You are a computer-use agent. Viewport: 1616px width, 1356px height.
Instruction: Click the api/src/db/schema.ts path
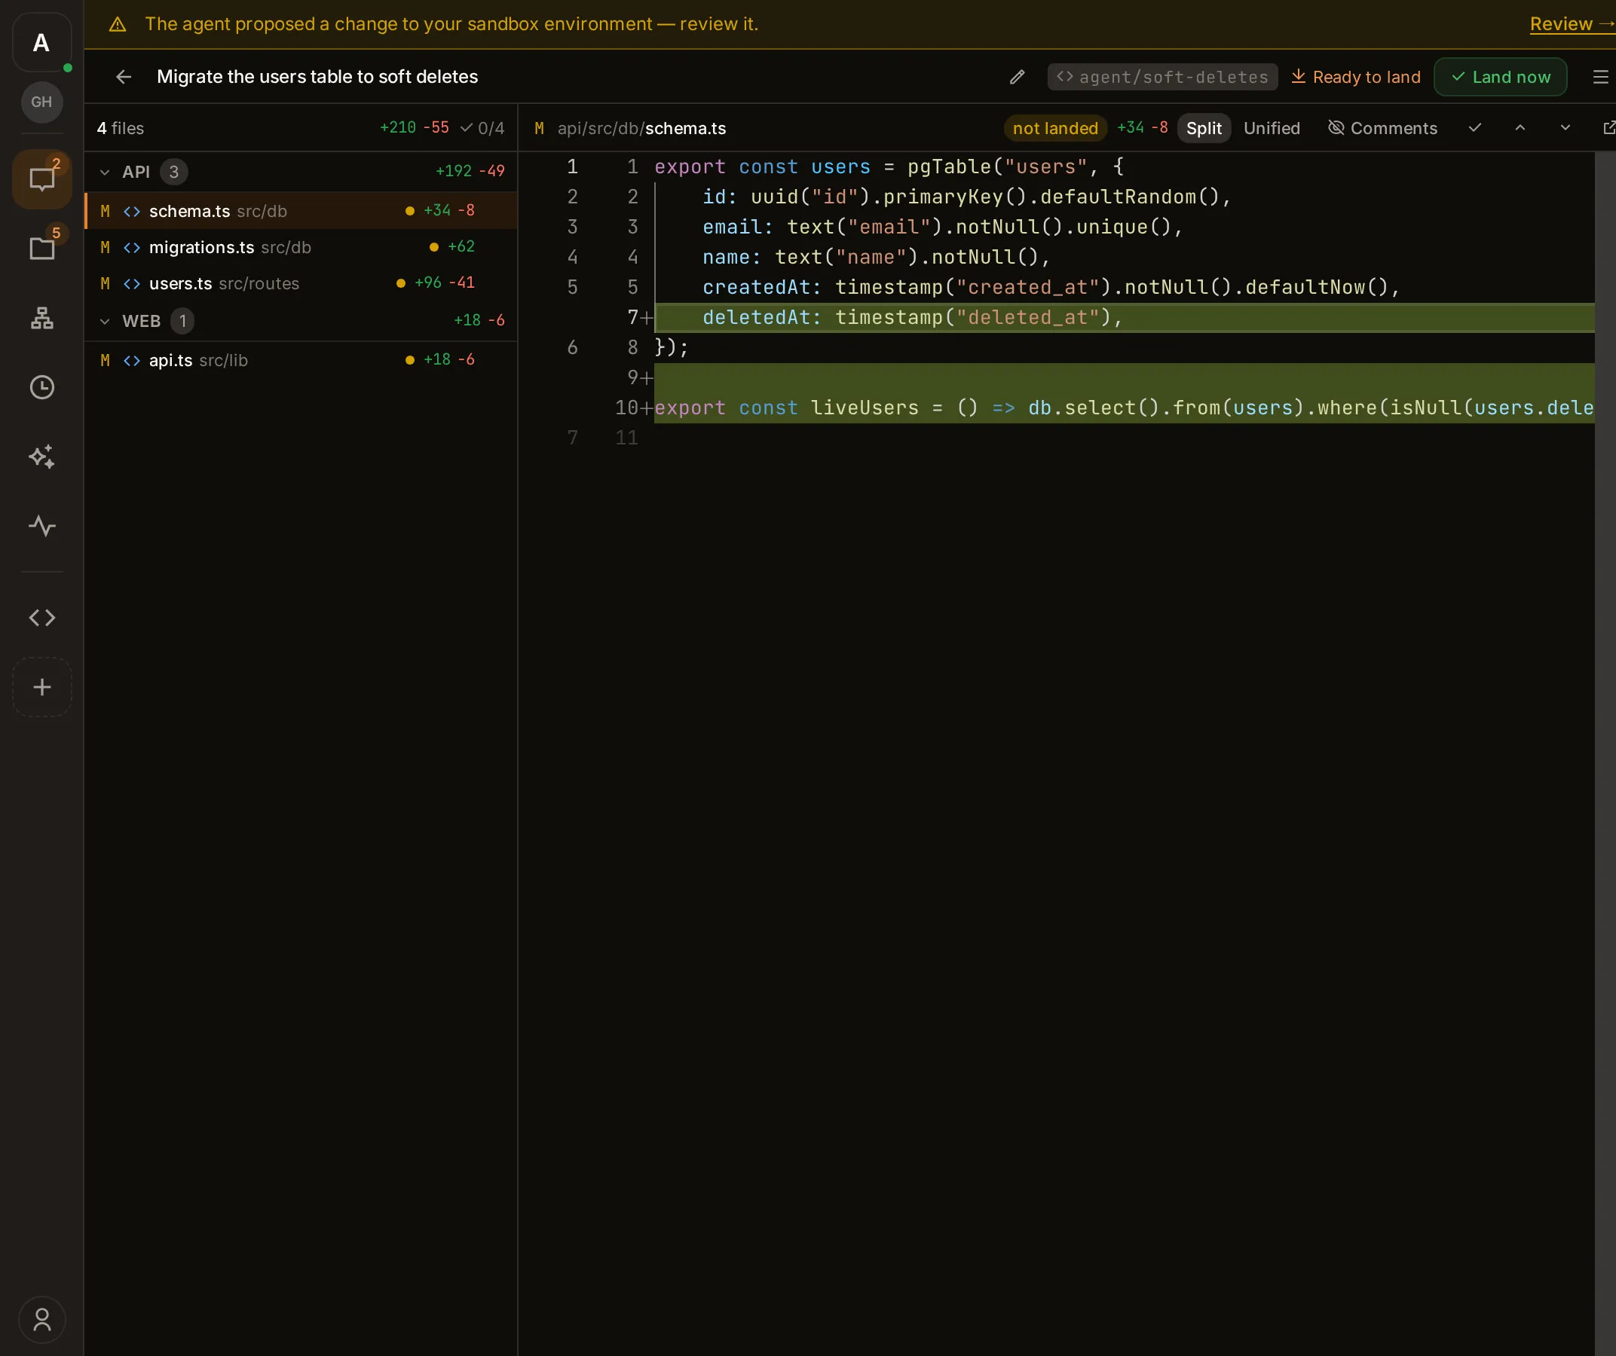[641, 129]
